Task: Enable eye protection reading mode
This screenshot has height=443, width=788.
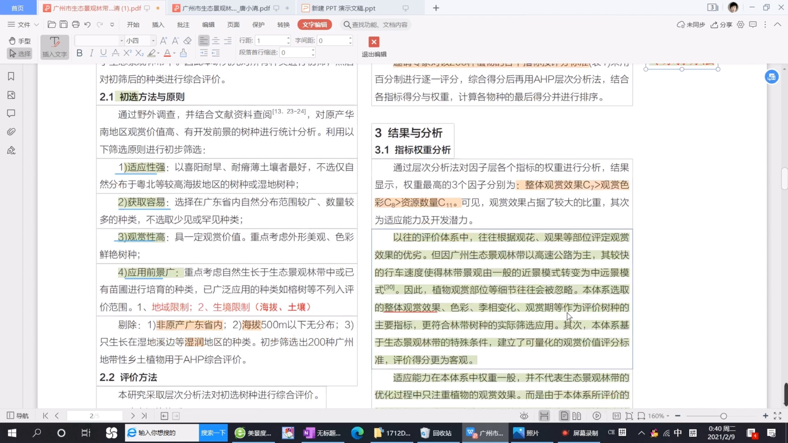Action: [524, 416]
